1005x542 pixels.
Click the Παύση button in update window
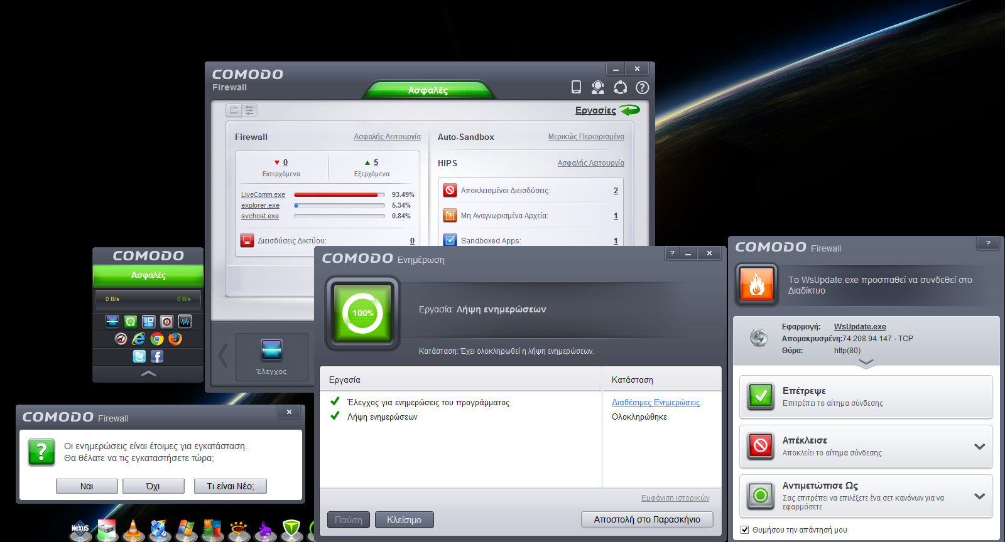pyautogui.click(x=349, y=519)
